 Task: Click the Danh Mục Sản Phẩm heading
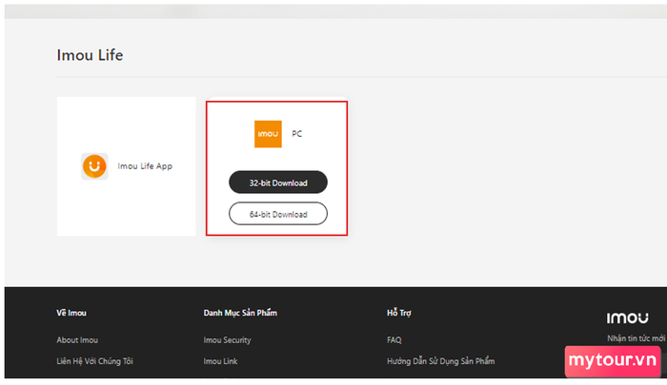(x=240, y=313)
